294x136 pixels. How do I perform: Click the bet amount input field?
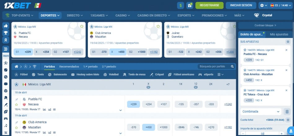(x=262, y=134)
